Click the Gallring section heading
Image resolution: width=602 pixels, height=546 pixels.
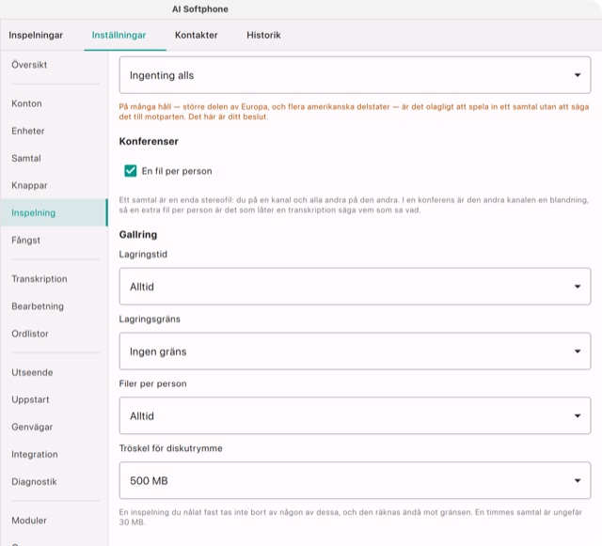[138, 234]
